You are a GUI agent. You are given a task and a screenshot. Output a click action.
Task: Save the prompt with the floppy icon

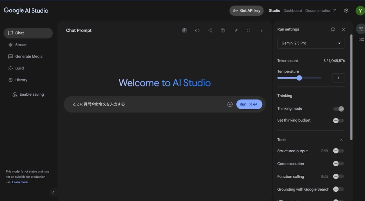click(223, 30)
